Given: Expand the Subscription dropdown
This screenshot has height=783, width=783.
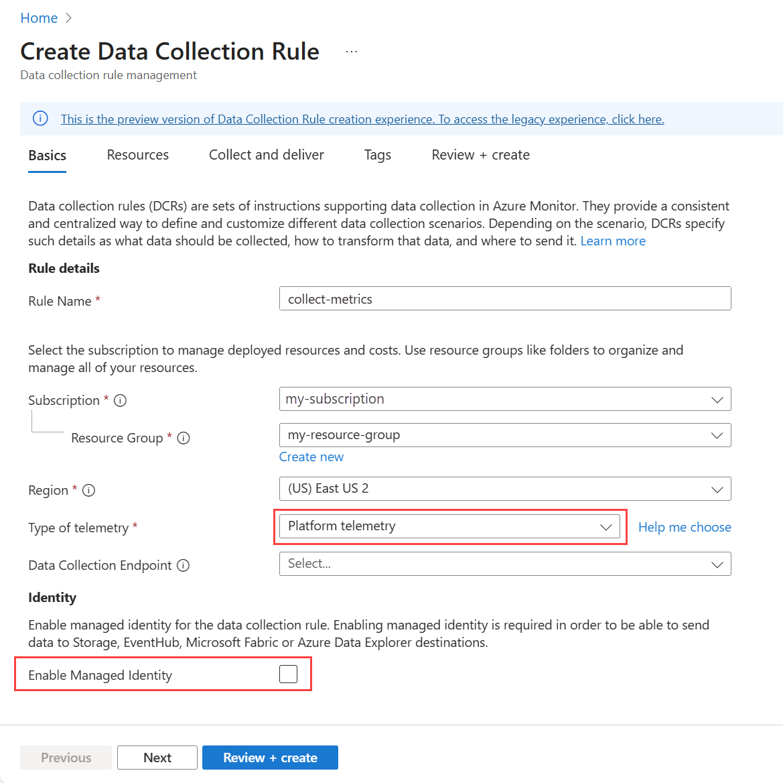Looking at the screenshot, I should (504, 400).
